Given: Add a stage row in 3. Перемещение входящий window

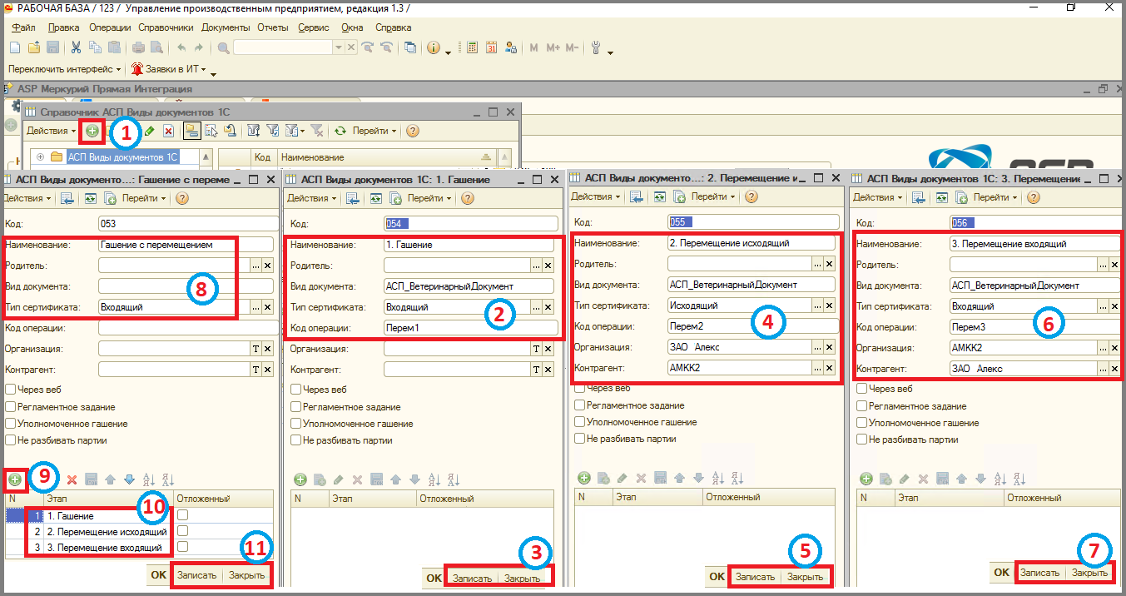Looking at the screenshot, I should 866,479.
